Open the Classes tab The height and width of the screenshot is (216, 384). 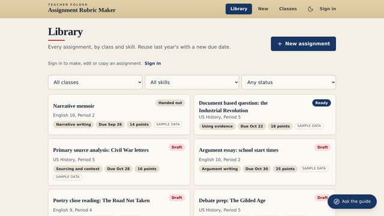pyautogui.click(x=288, y=9)
